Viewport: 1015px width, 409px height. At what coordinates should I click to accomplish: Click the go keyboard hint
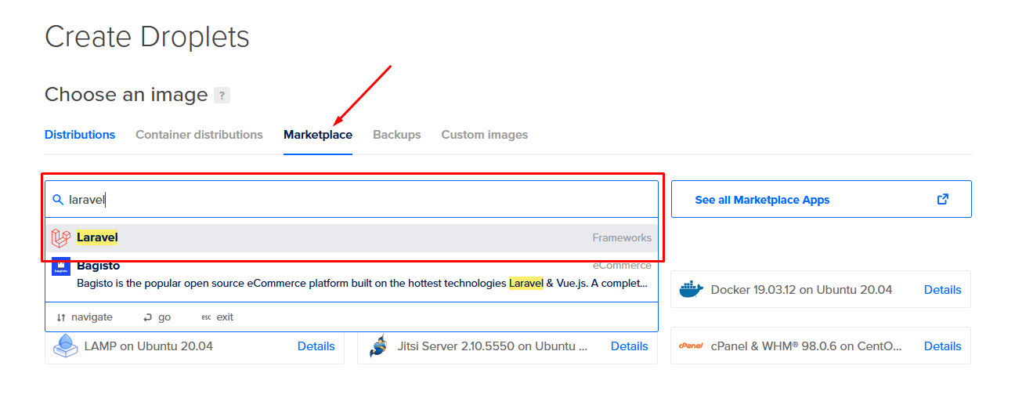(x=157, y=317)
